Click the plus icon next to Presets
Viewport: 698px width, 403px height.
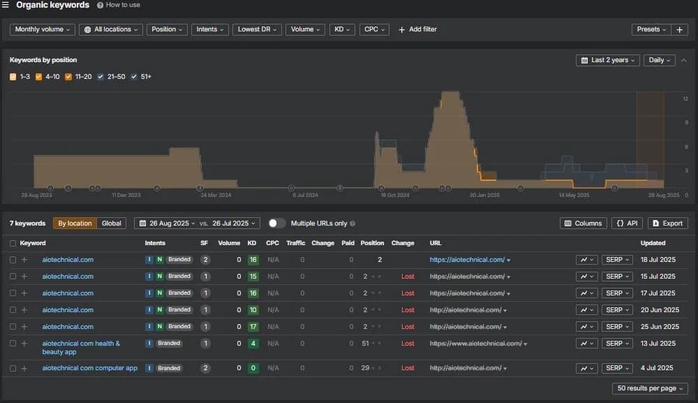point(679,29)
